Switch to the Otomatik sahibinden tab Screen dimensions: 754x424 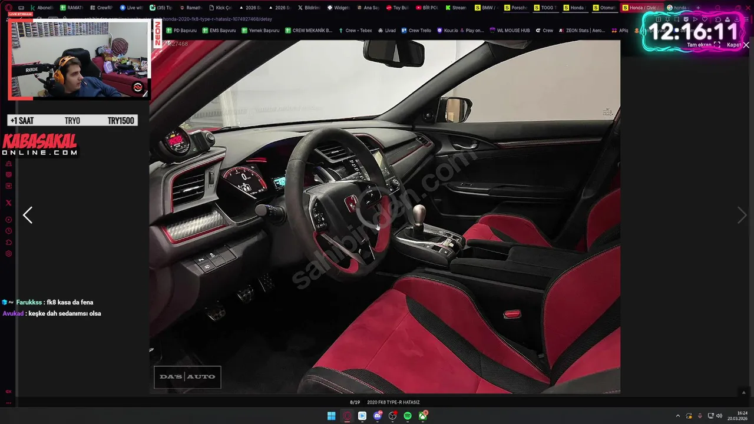click(x=604, y=8)
